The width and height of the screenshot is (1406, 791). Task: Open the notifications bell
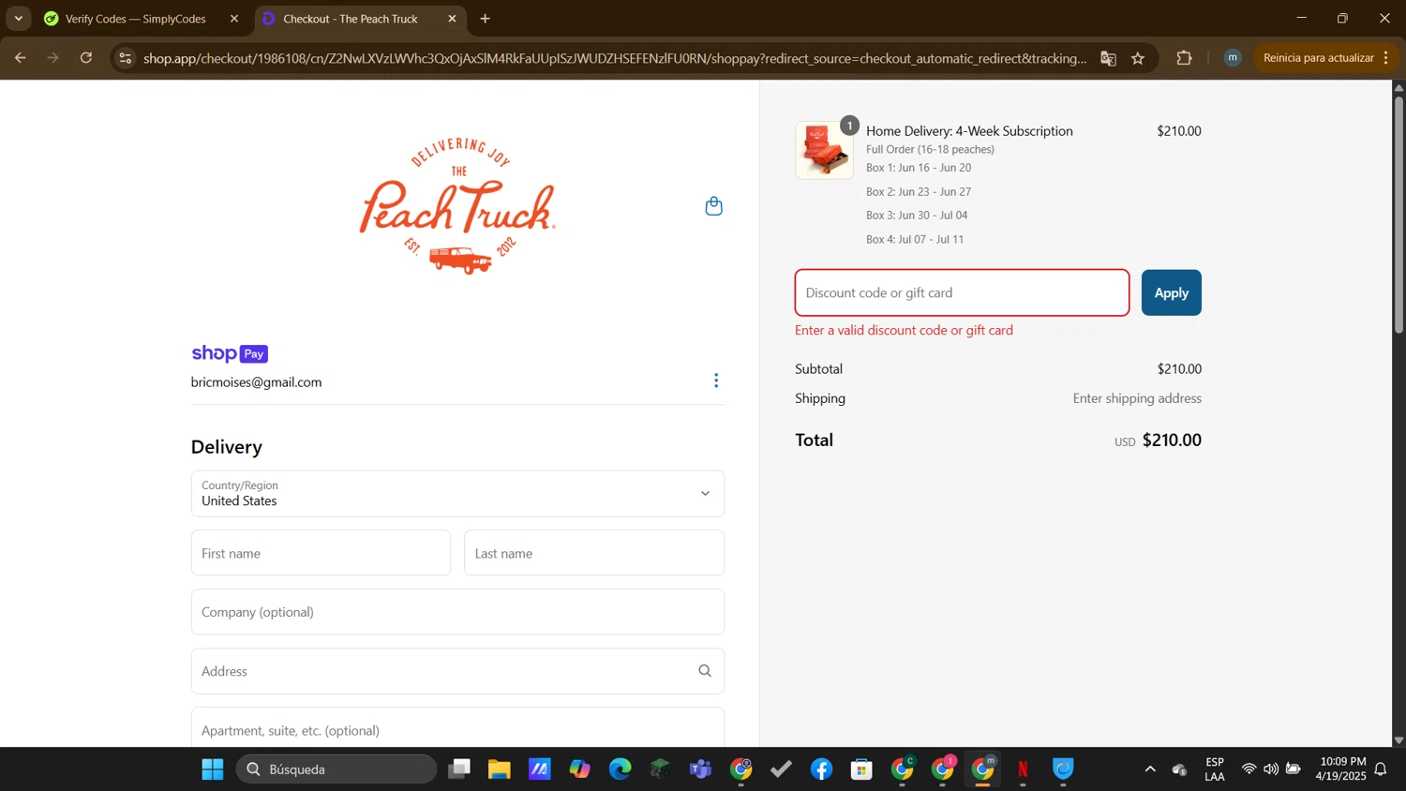click(x=1381, y=769)
